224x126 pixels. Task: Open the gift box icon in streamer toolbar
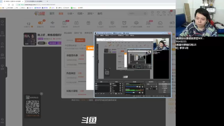point(88,23)
